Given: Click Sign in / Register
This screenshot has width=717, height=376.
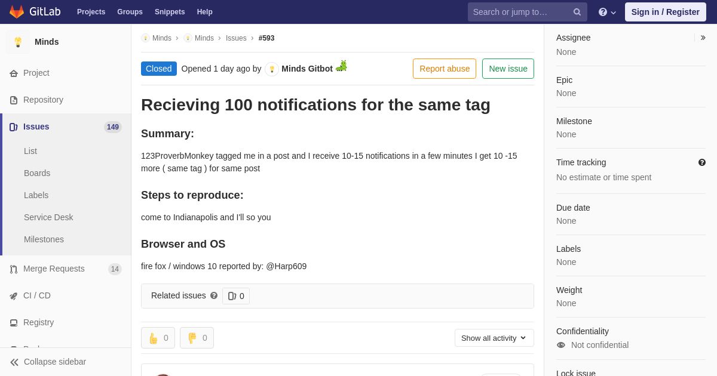Looking at the screenshot, I should pyautogui.click(x=666, y=12).
